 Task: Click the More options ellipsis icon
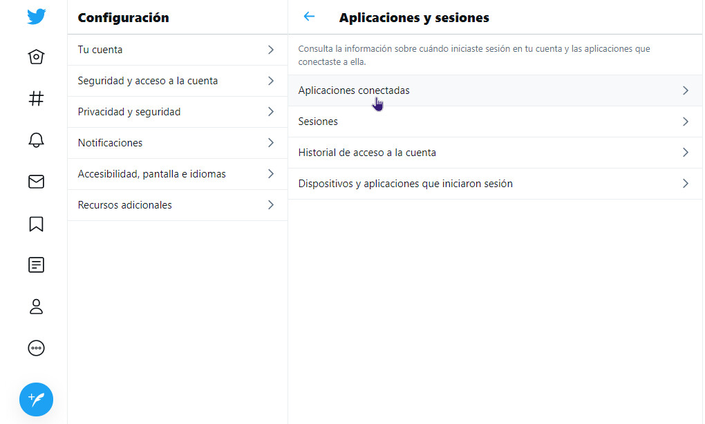click(36, 348)
